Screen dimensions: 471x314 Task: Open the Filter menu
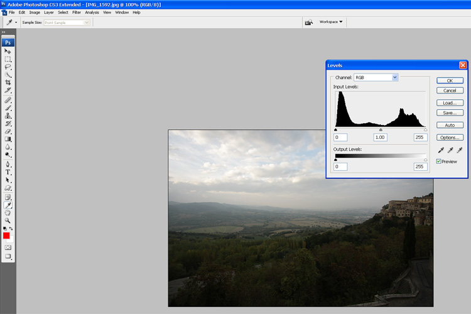click(x=77, y=13)
